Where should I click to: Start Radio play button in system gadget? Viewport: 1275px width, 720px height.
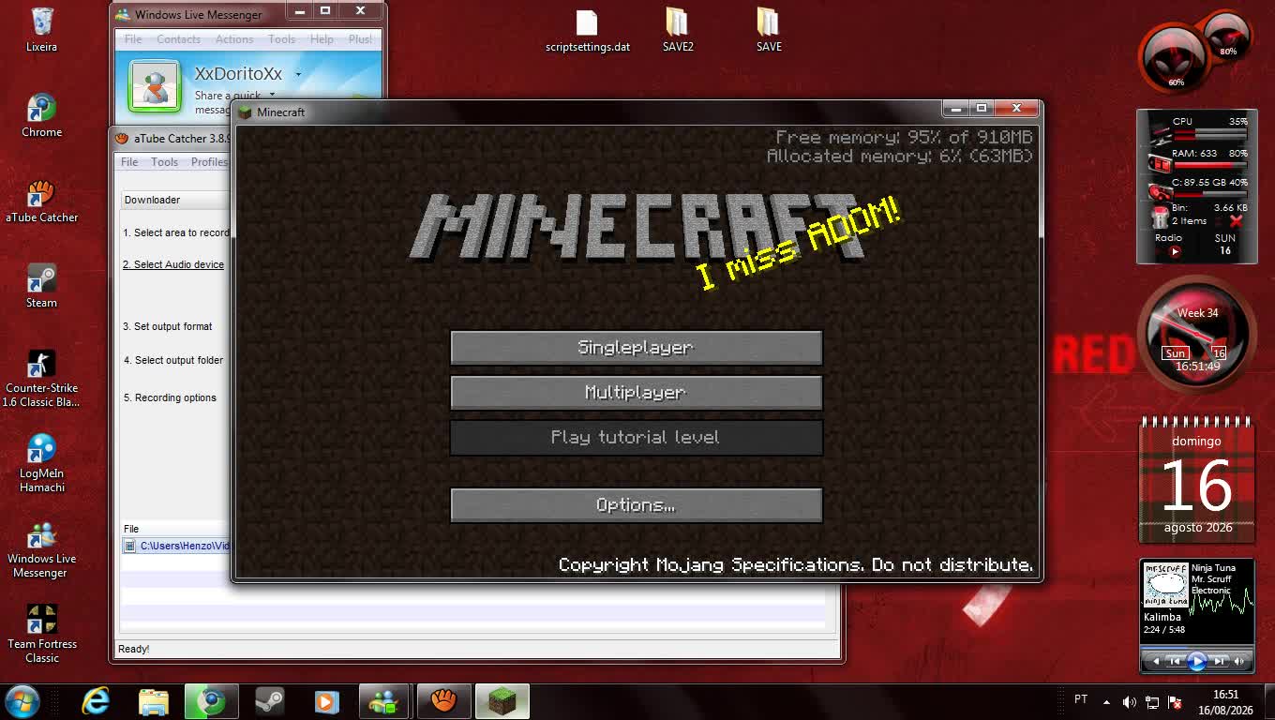[1174, 251]
